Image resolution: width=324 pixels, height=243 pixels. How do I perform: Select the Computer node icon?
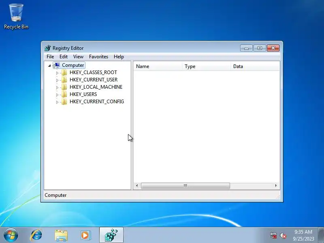(56, 65)
